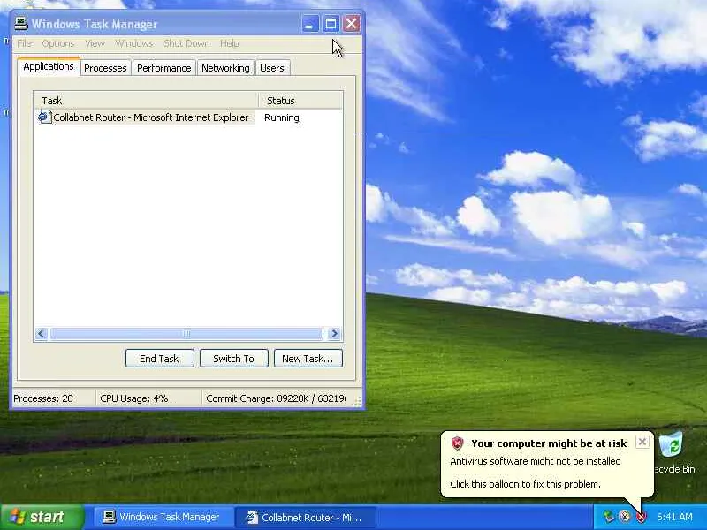Click the Internet Explorer icon in task list
This screenshot has height=530, width=707.
[x=44, y=117]
